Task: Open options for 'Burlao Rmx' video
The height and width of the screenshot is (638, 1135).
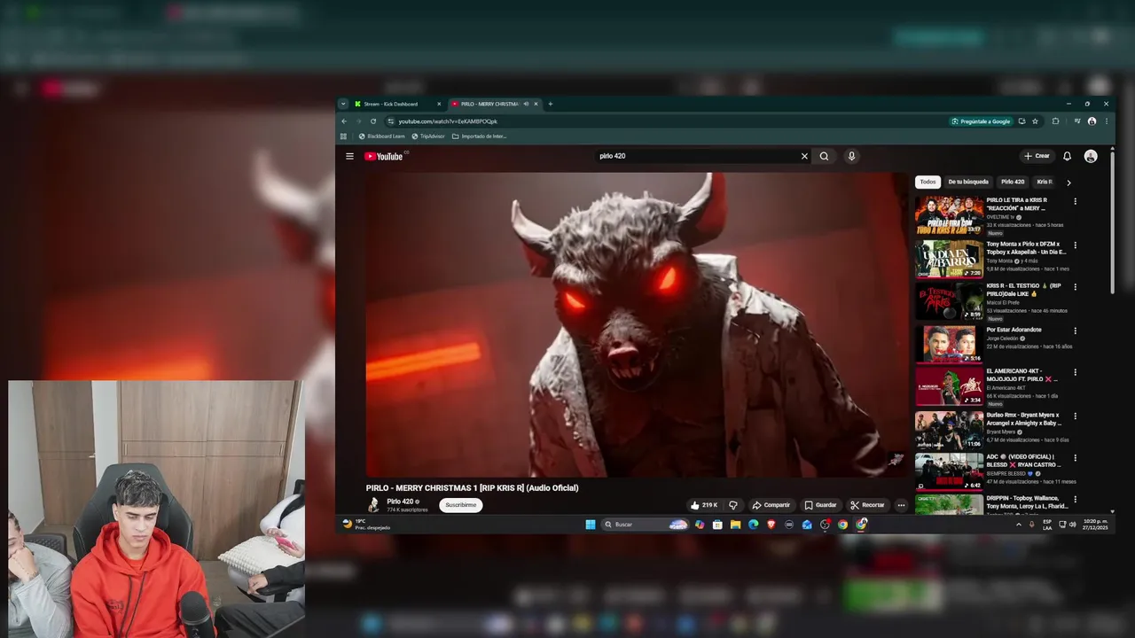Action: pyautogui.click(x=1075, y=415)
